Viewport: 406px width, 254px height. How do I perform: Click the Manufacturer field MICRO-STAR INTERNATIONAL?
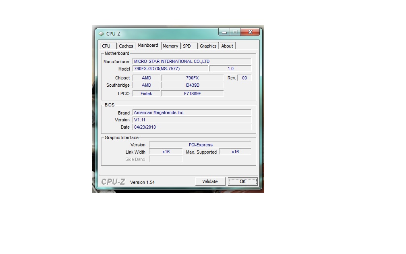192,61
